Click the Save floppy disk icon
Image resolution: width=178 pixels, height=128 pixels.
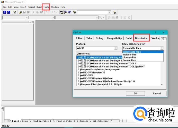tap(24, 12)
